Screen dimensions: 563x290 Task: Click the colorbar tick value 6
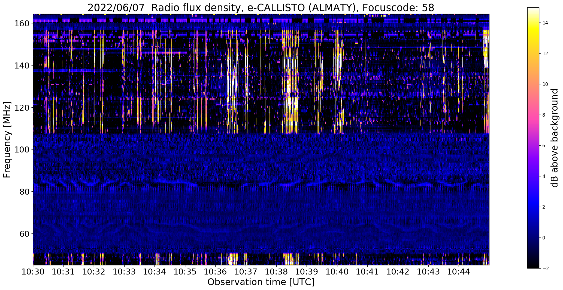click(544, 146)
